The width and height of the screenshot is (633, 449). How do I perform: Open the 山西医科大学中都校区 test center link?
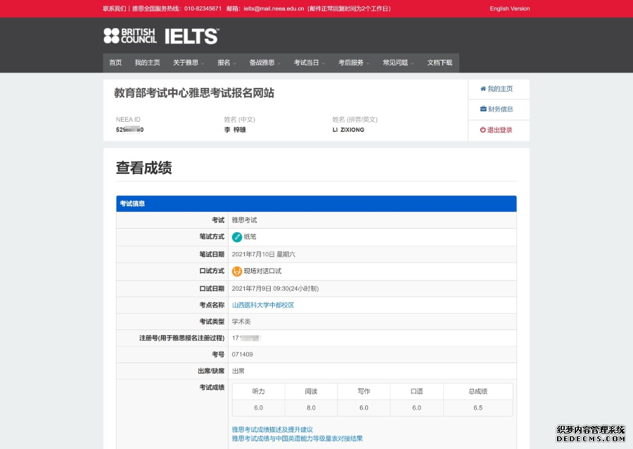tap(263, 305)
